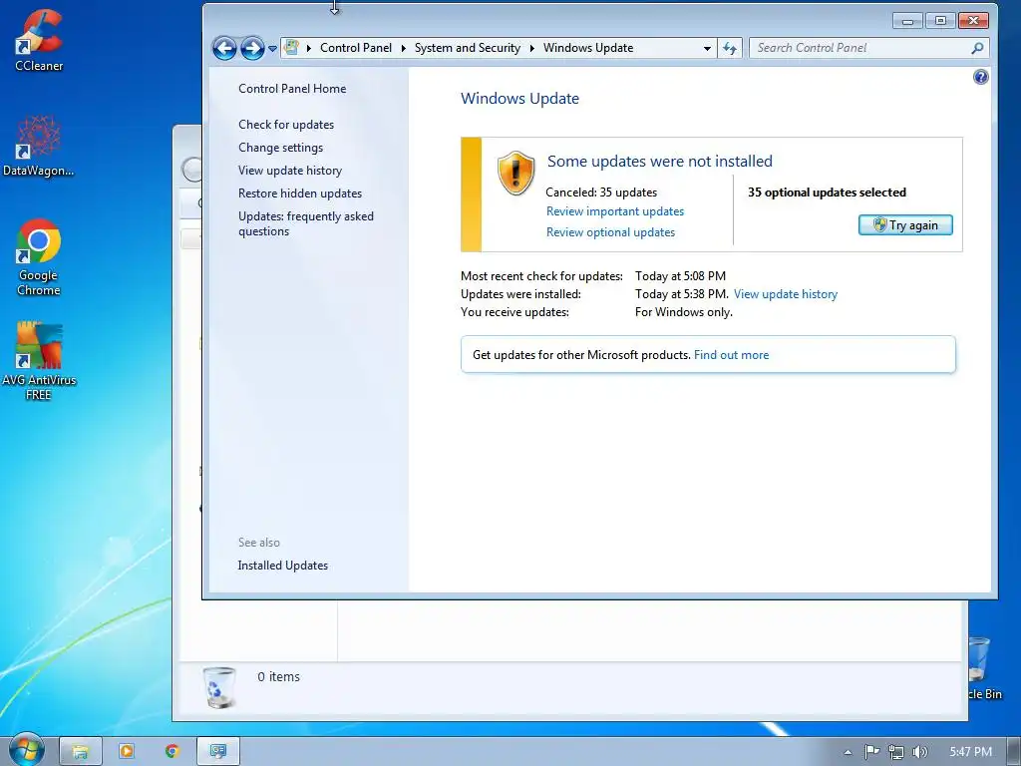Click the Show desktop button on the taskbar
The image size is (1021, 766).
point(1014,752)
